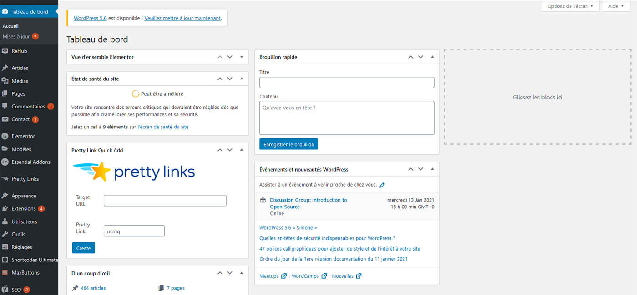
Task: Move Pretty Link Quick Add widget up
Action: pos(220,150)
